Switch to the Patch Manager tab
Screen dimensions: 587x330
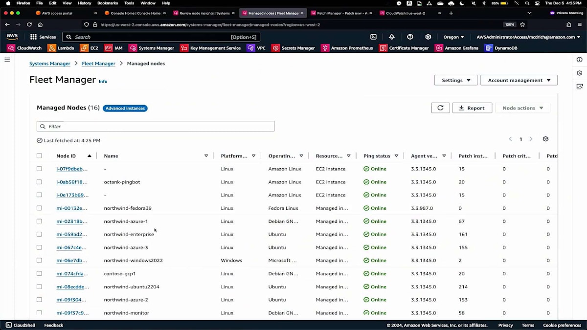[342, 13]
